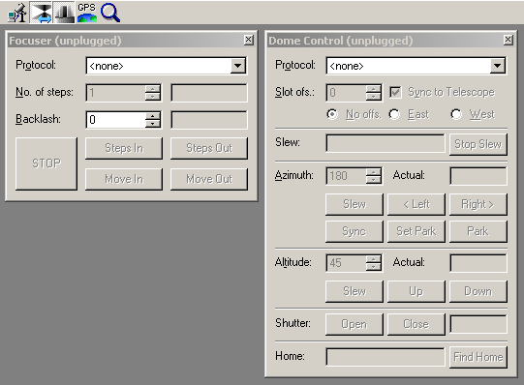The height and width of the screenshot is (385, 524).
Task: Open the Focuser Protocol dropdown
Action: [237, 66]
